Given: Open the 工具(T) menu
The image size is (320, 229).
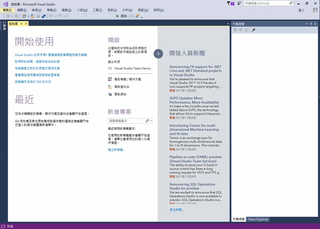Looking at the screenshot, I should point(97,10).
